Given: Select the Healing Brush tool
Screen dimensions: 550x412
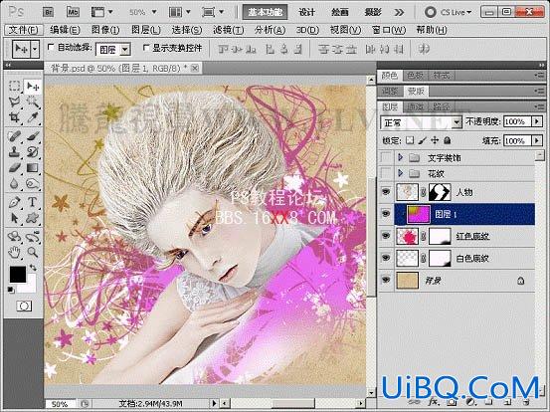Looking at the screenshot, I should [14, 136].
